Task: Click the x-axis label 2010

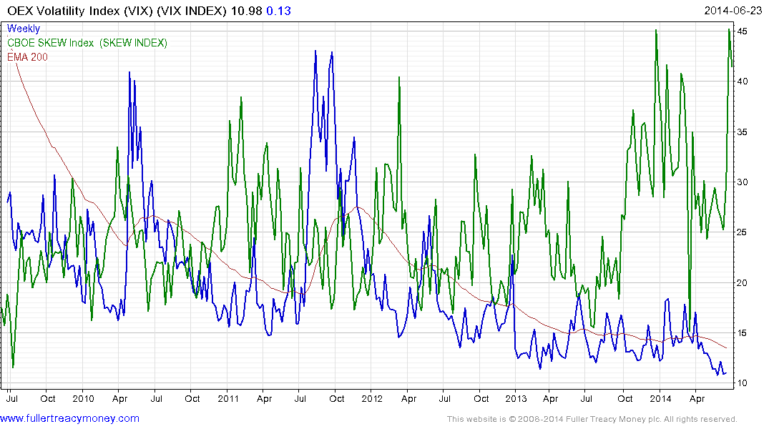Action: click(83, 398)
